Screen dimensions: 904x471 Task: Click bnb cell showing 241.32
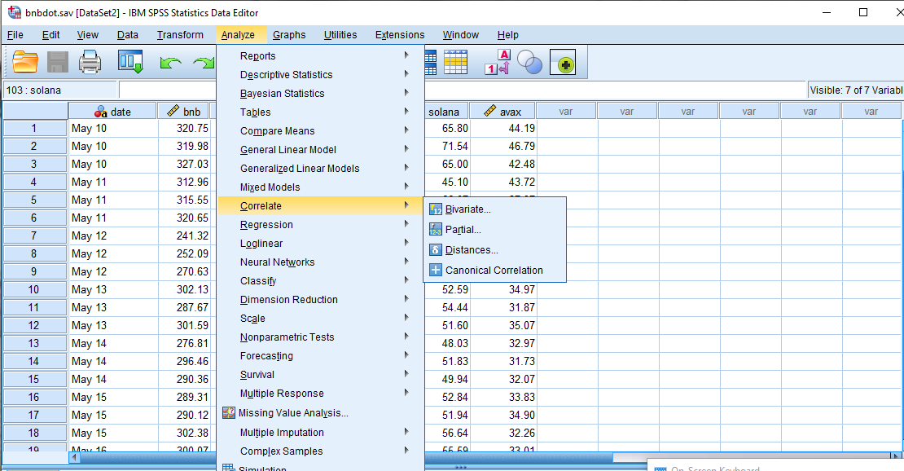[x=184, y=236]
